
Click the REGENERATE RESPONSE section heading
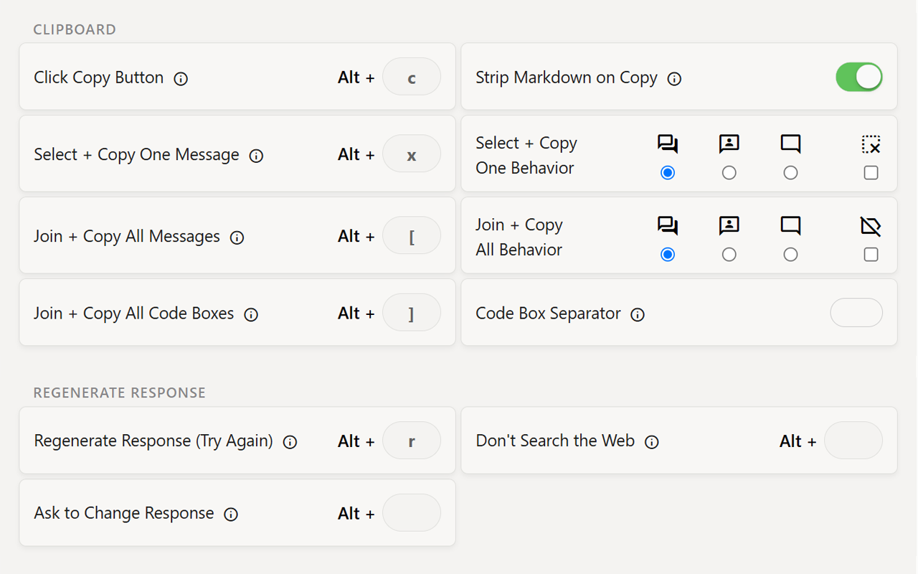[120, 392]
